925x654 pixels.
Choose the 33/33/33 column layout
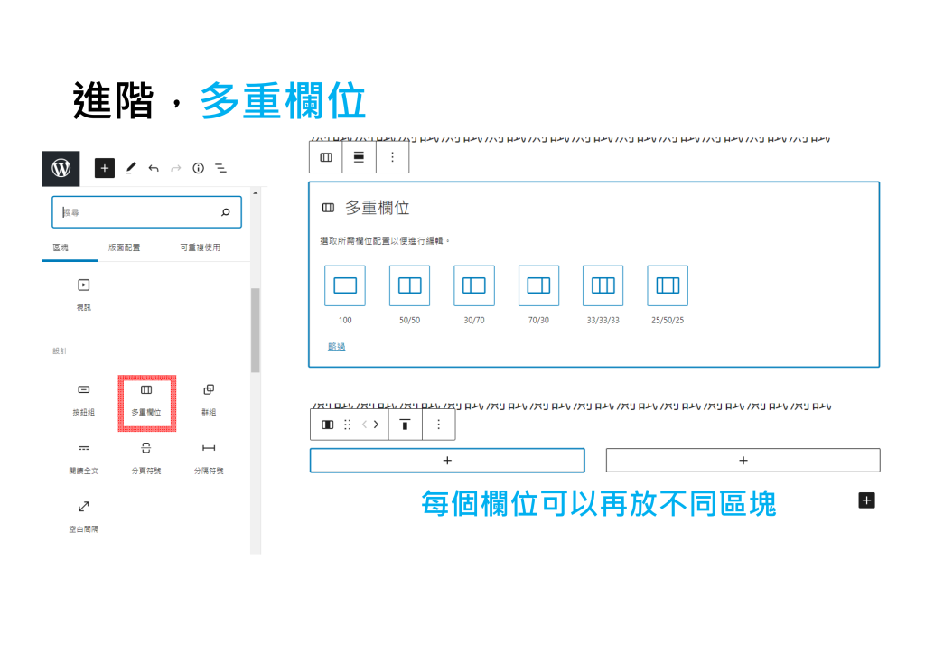pyautogui.click(x=603, y=285)
